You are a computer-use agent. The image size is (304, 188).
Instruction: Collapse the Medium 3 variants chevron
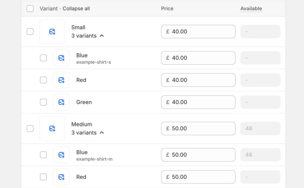[x=102, y=133]
